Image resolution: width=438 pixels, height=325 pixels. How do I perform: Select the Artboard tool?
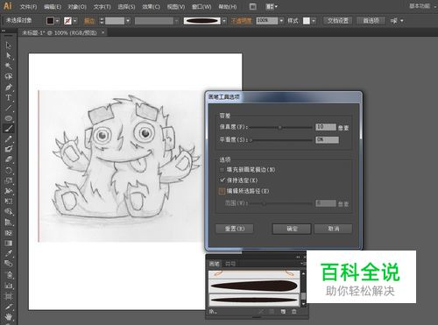point(9,296)
